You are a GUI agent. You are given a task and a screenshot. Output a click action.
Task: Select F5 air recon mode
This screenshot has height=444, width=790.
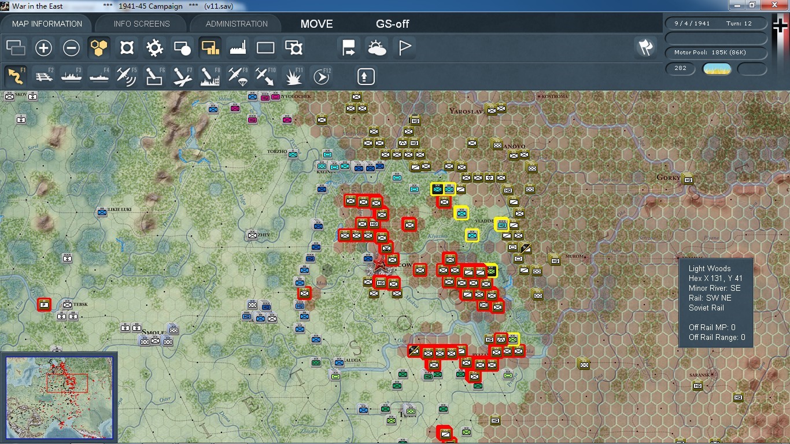(127, 76)
